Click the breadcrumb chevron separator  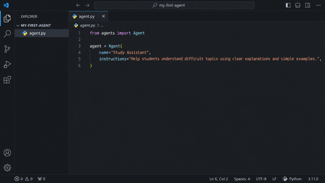(x=98, y=25)
